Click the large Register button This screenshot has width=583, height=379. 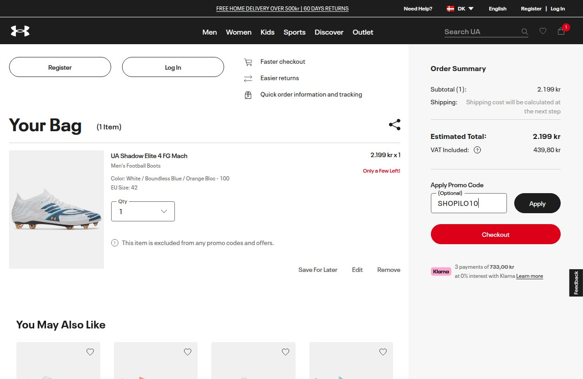(x=60, y=67)
